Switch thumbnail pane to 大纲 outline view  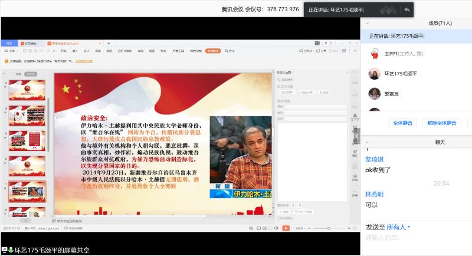coord(19,74)
